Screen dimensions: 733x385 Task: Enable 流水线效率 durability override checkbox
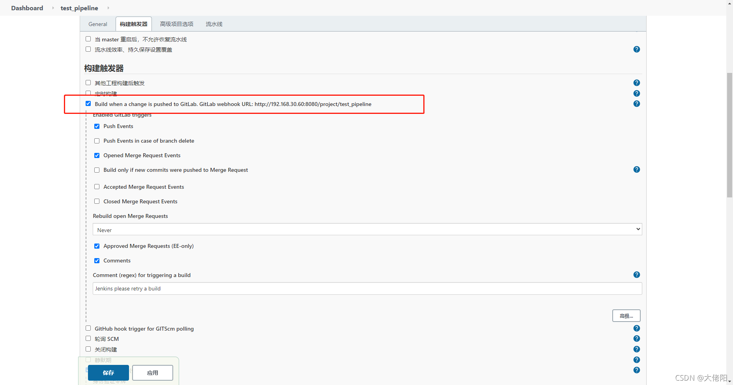pos(88,49)
